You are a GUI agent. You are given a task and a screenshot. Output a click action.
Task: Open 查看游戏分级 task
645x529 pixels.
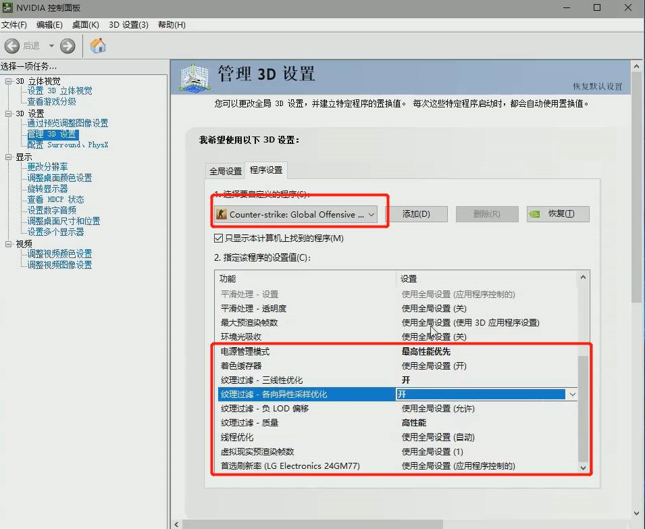pos(51,101)
